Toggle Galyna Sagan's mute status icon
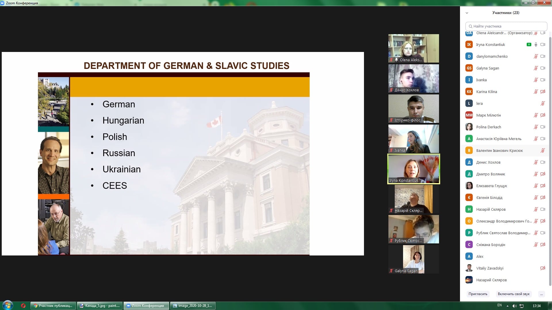This screenshot has width=552, height=310. point(536,68)
